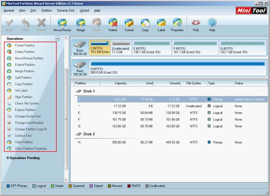Image resolution: width=270 pixels, height=196 pixels.
Task: Open the View menu
Action: point(22,11)
